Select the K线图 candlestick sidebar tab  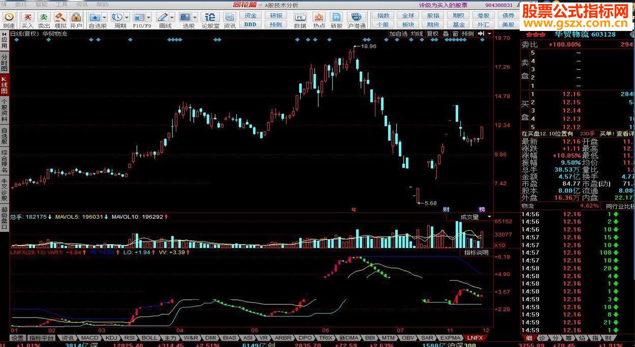[x=4, y=86]
